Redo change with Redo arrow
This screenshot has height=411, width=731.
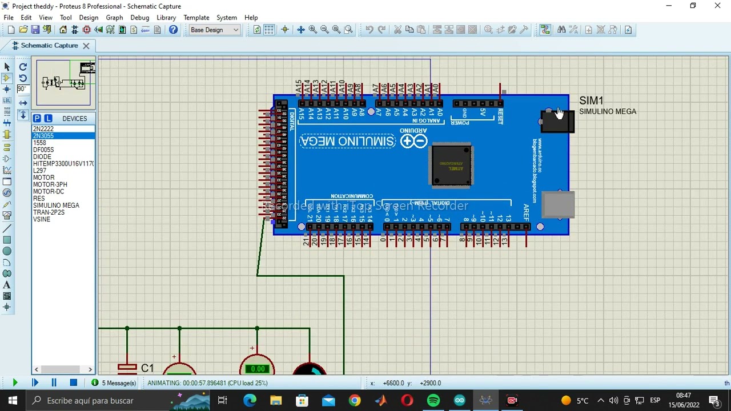pyautogui.click(x=381, y=30)
